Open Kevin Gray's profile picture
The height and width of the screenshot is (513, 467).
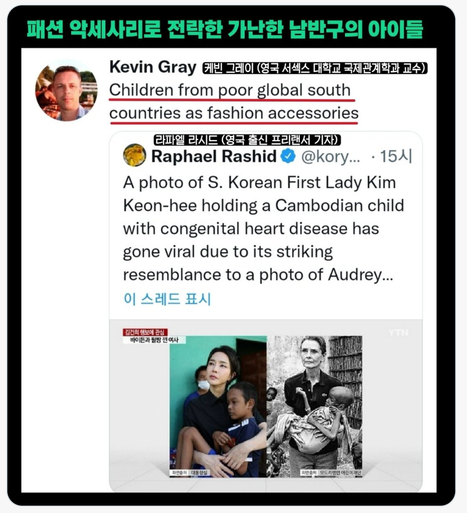coord(66,90)
